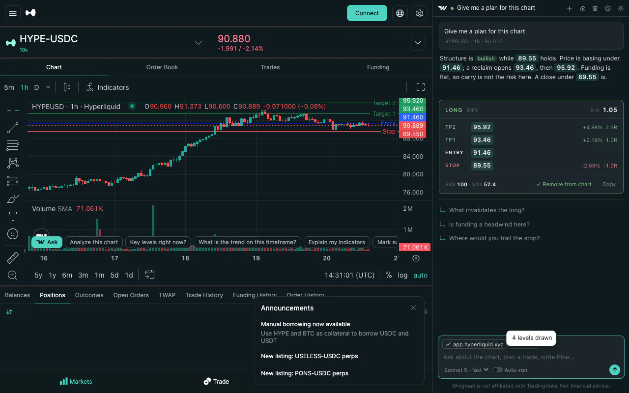Click the sort arrows icon in Positions
This screenshot has width=629, height=393.
[x=9, y=312]
